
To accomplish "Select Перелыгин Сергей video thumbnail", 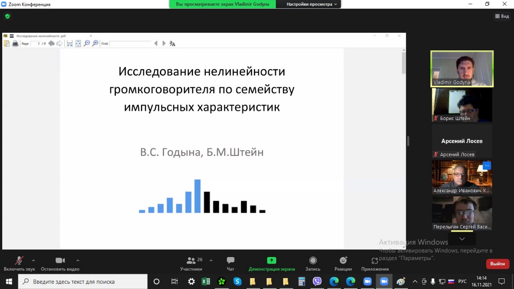I will tap(462, 213).
